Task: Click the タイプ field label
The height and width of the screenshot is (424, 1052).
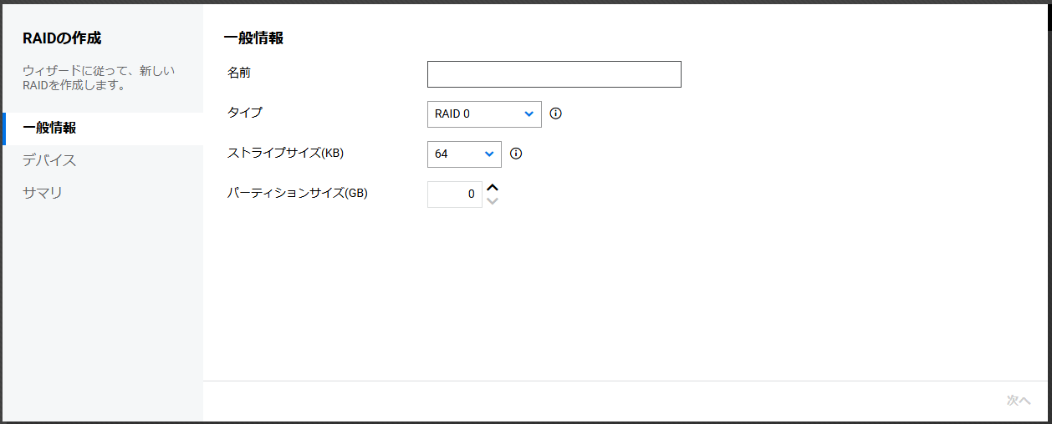Action: [x=244, y=112]
